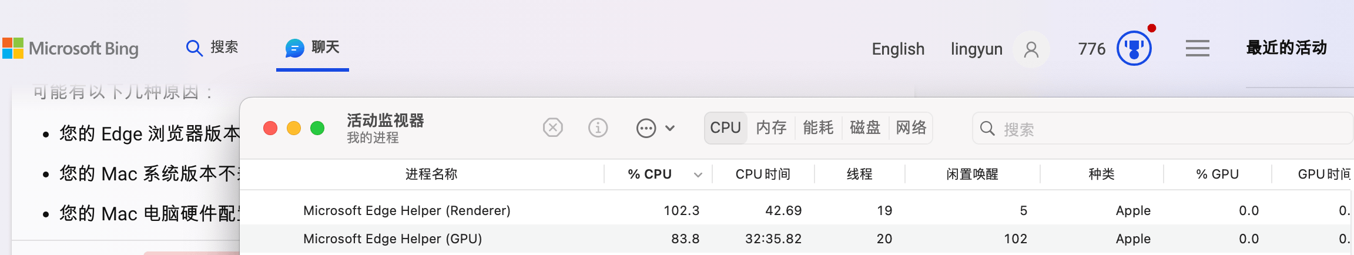The width and height of the screenshot is (1354, 255).
Task: Open the ellipsis more options dropdown
Action: pyautogui.click(x=656, y=128)
